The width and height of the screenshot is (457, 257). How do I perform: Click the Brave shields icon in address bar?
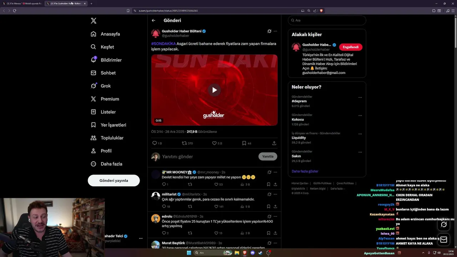tap(321, 11)
